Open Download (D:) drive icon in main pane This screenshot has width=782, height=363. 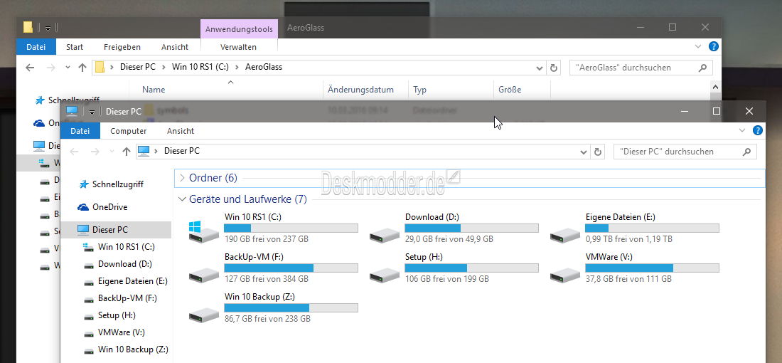(385, 235)
